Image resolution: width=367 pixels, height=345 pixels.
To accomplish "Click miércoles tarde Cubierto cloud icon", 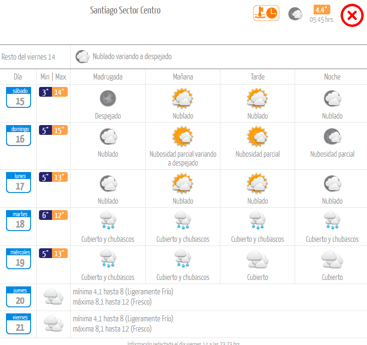I will click(258, 259).
